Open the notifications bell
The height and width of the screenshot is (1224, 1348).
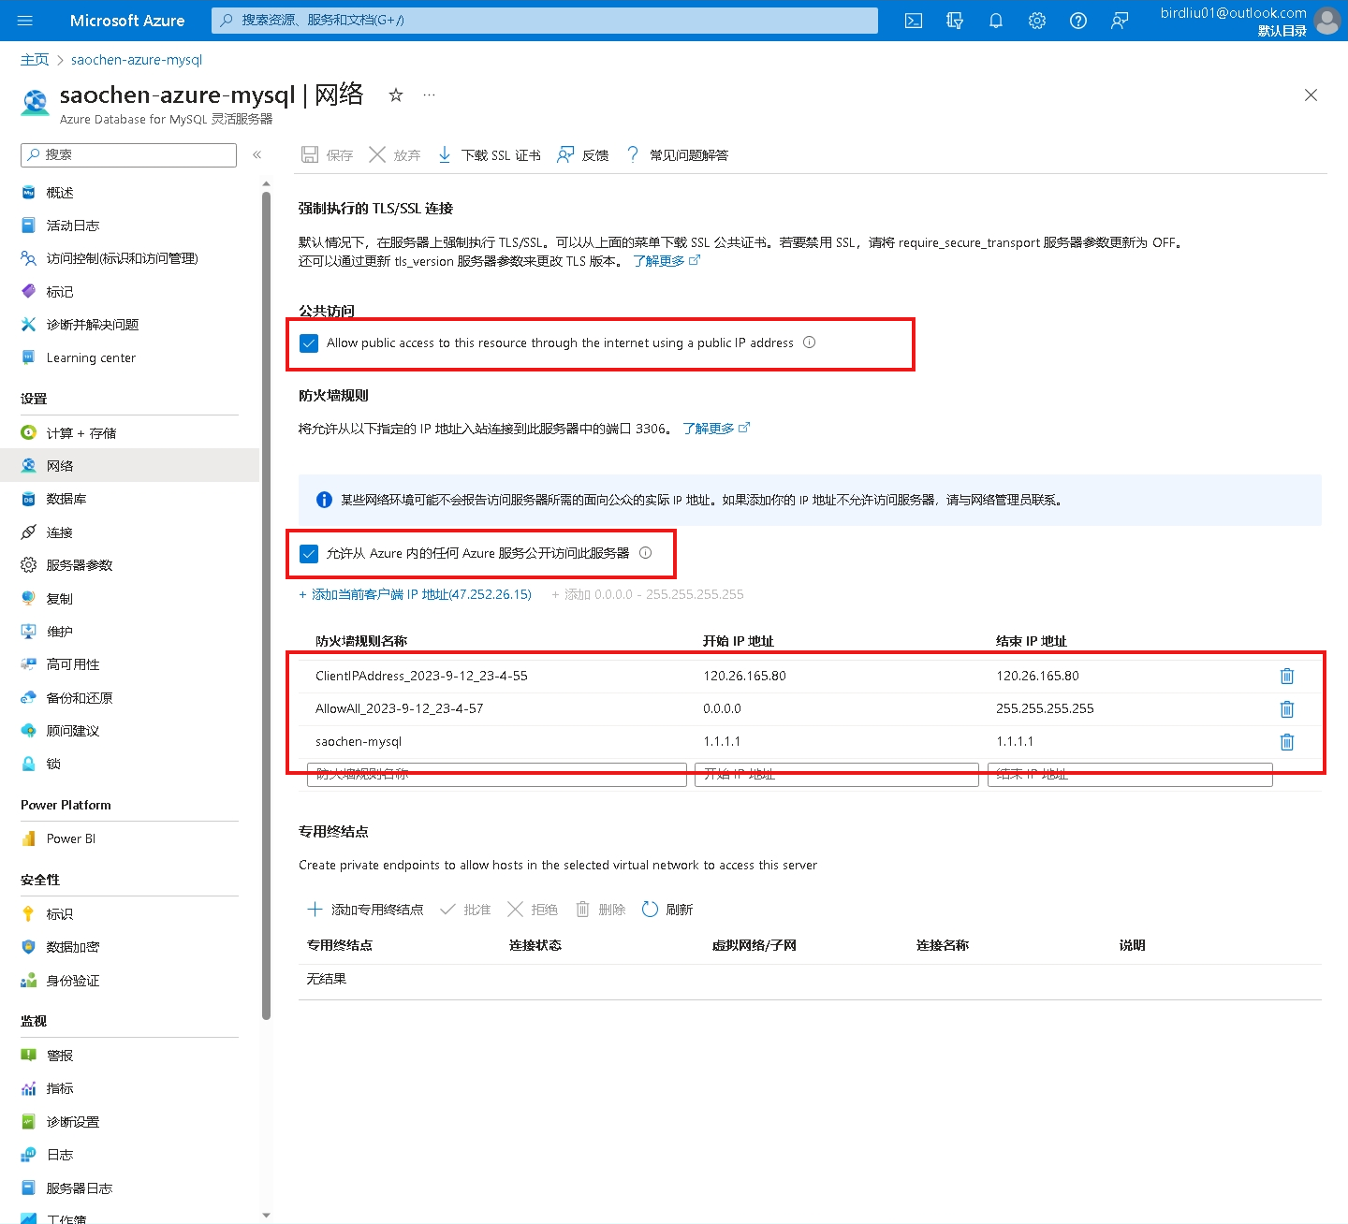pyautogui.click(x=996, y=21)
